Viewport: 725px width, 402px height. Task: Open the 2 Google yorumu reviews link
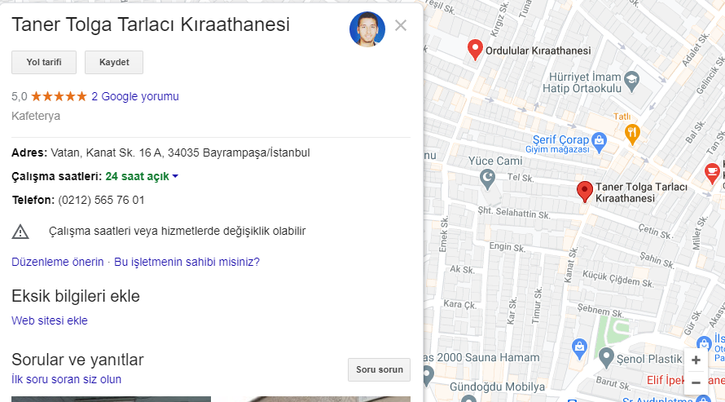click(135, 96)
